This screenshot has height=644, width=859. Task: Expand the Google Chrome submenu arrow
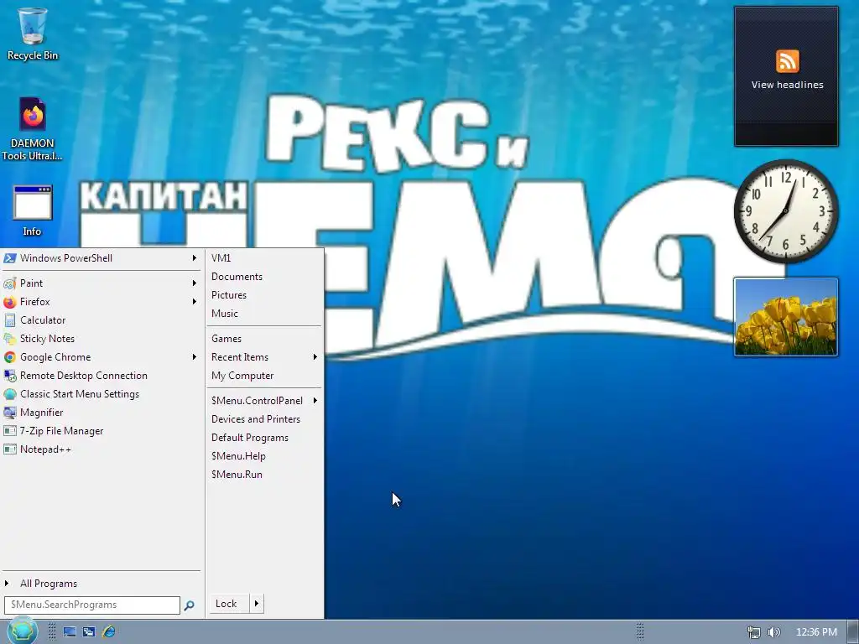click(x=194, y=357)
